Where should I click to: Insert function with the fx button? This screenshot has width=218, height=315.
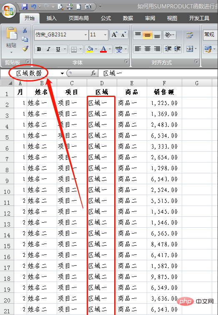(93, 73)
